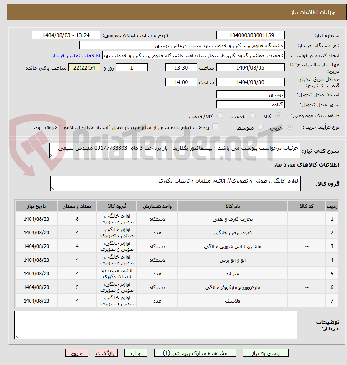Viewport: 347px width, 365px height.
Task: Click the بازگشت back button
Action: point(106,353)
